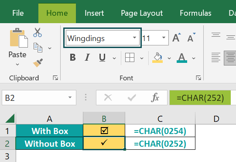Click the yellow fill color bar
Screen dimensions: 236x162
tap(157, 62)
